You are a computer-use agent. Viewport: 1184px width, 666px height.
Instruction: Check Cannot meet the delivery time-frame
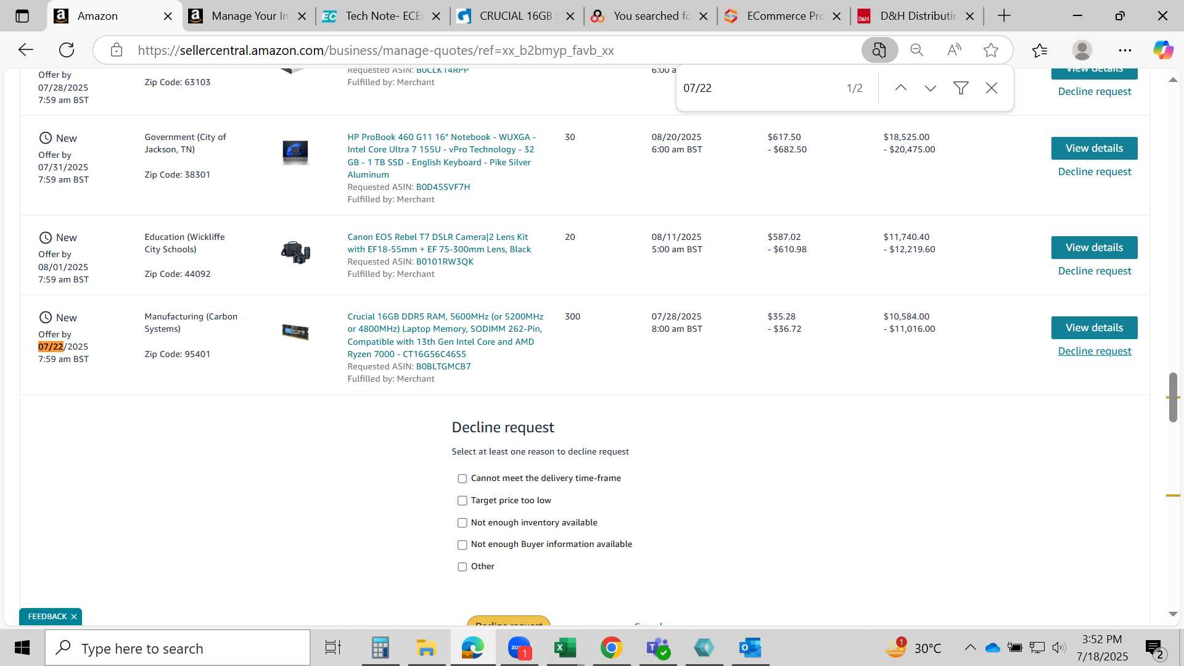(x=462, y=479)
